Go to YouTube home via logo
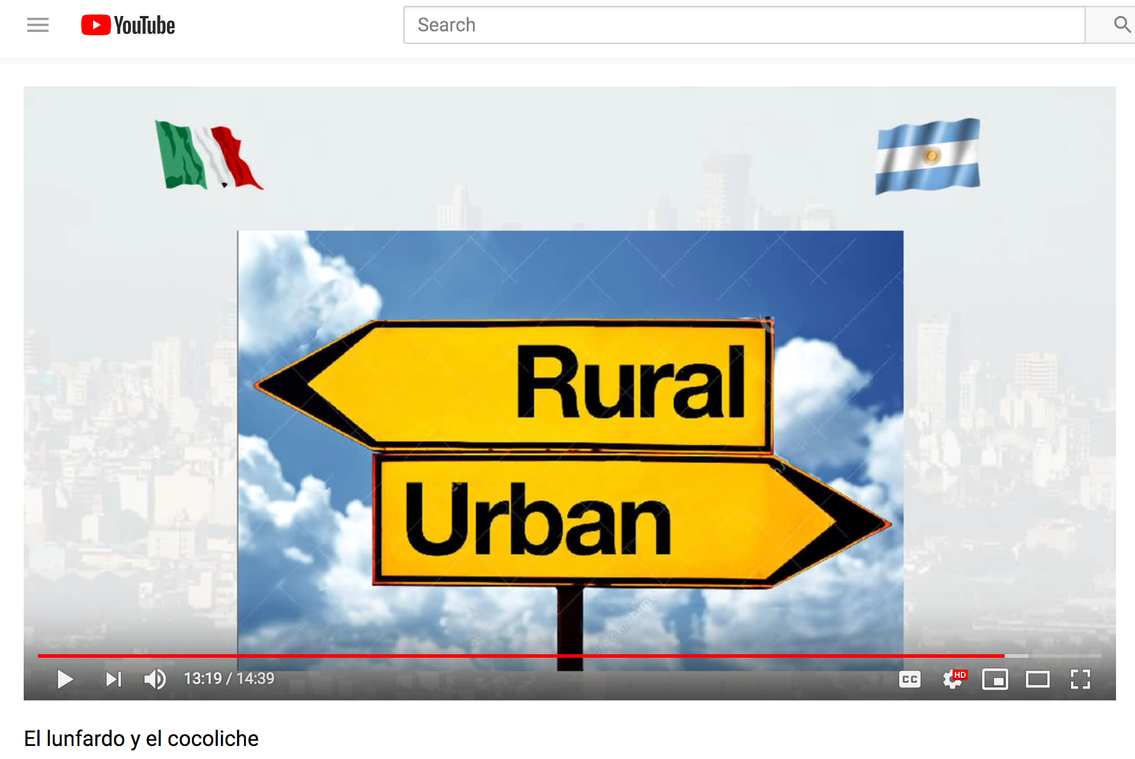This screenshot has height=759, width=1135. [x=128, y=25]
